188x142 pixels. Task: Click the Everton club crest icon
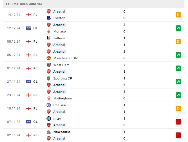tap(49, 18)
